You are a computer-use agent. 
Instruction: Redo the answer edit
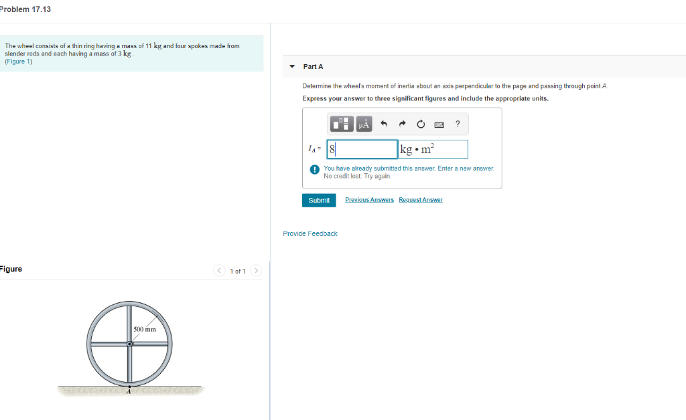tap(402, 124)
